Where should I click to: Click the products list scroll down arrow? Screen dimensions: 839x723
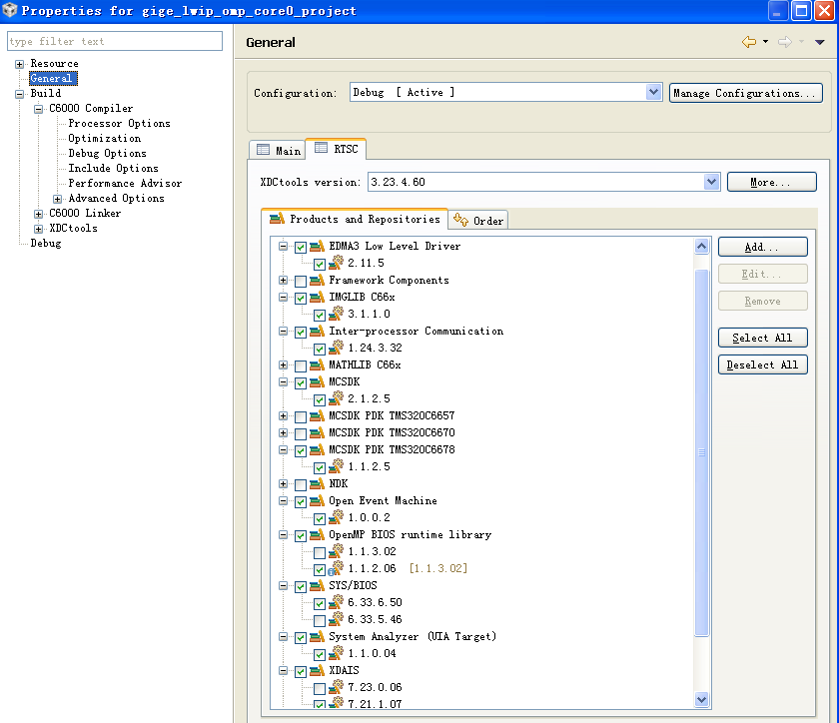(701, 699)
